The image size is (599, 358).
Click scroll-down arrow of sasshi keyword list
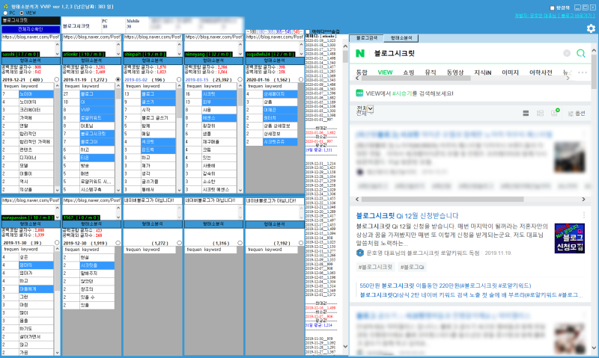pyautogui.click(x=58, y=190)
